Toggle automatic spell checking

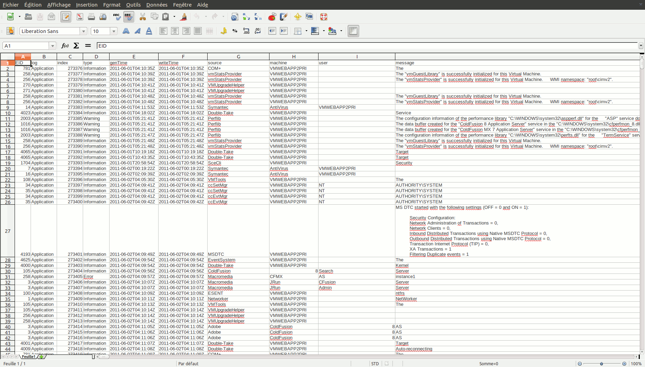tap(128, 17)
